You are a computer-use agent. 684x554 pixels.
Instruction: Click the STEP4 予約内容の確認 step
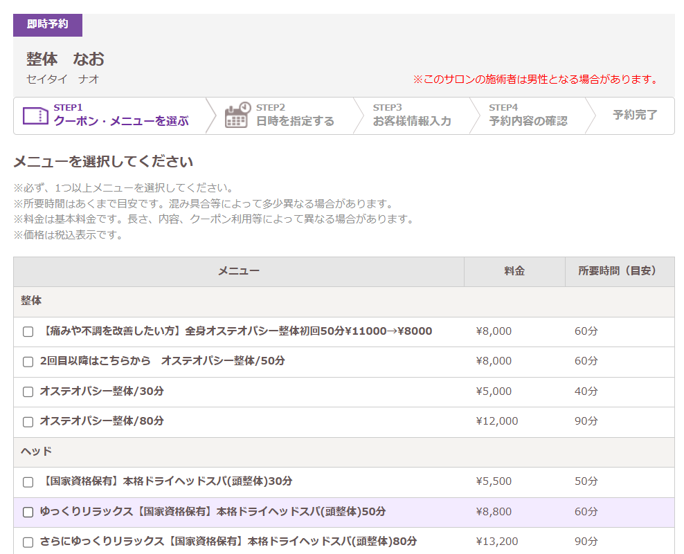click(x=528, y=116)
